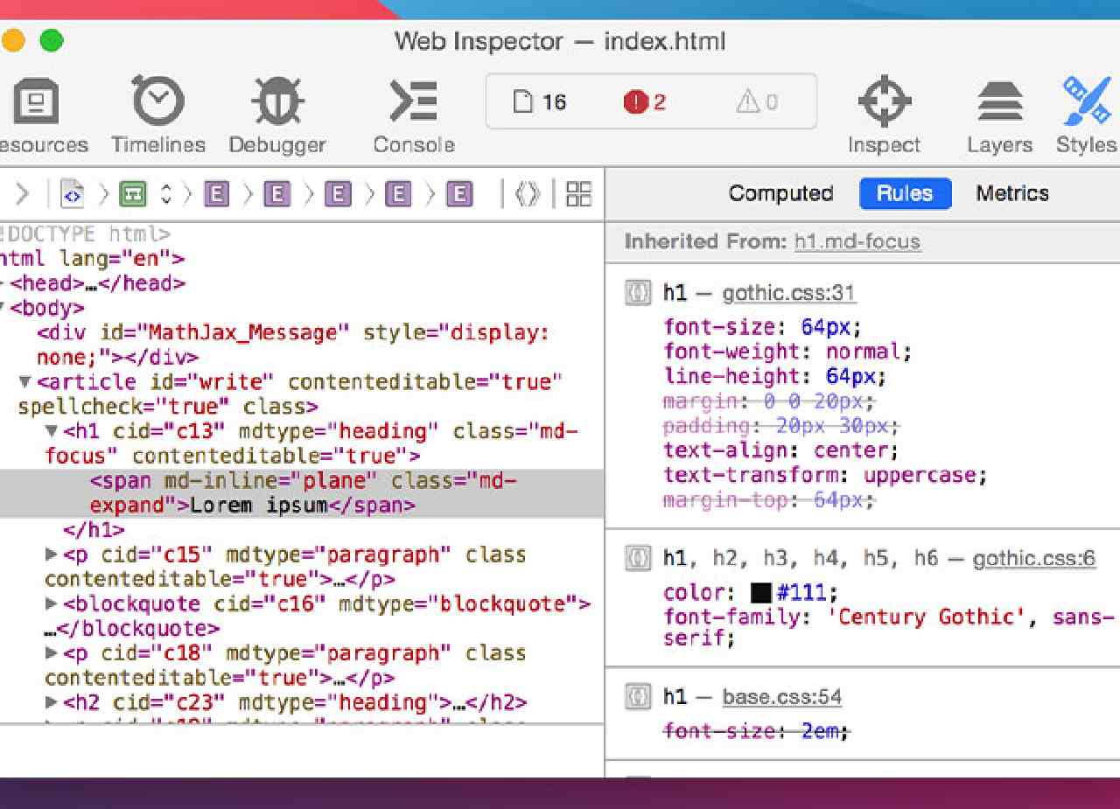The width and height of the screenshot is (1120, 809).
Task: Click the console prompt area below DOM tree
Action: click(302, 750)
